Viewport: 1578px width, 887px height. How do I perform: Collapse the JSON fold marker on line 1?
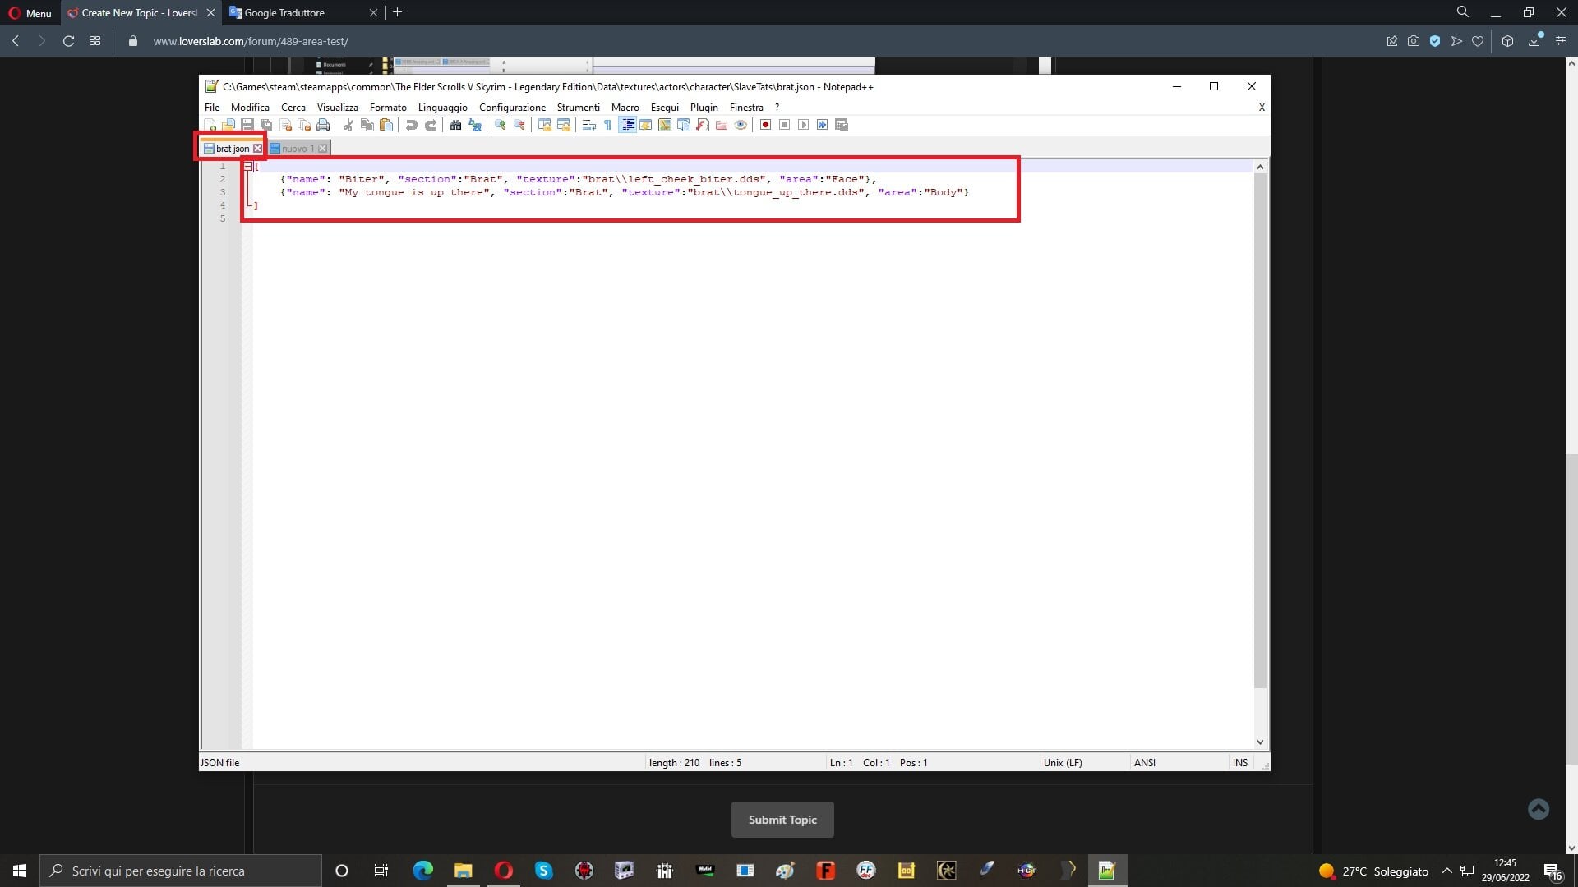point(247,166)
